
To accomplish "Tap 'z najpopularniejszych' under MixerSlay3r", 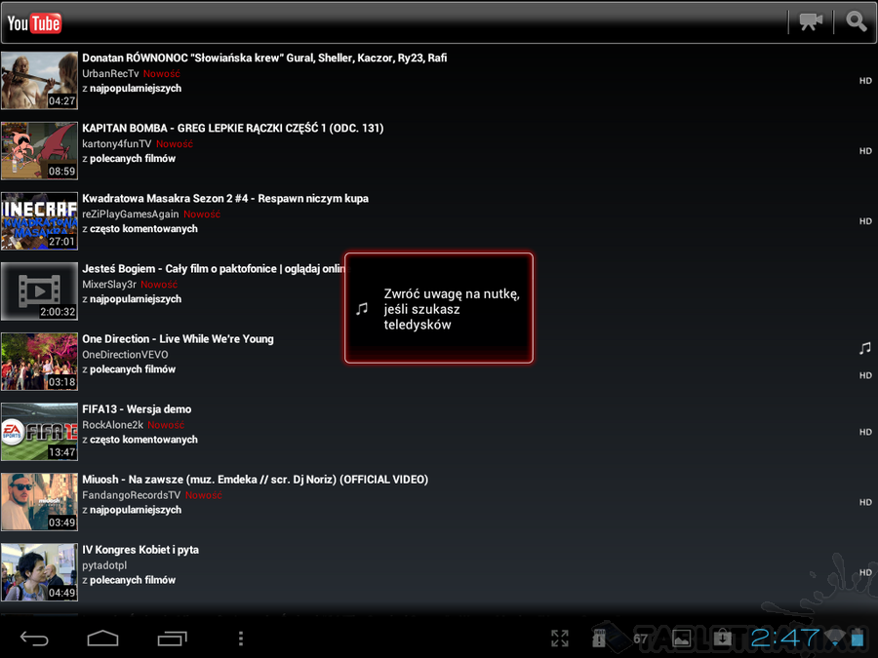I will (132, 299).
